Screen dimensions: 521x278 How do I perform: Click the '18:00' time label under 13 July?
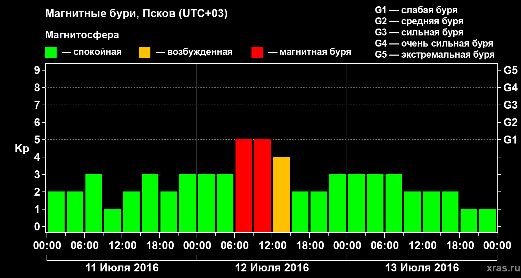point(460,245)
